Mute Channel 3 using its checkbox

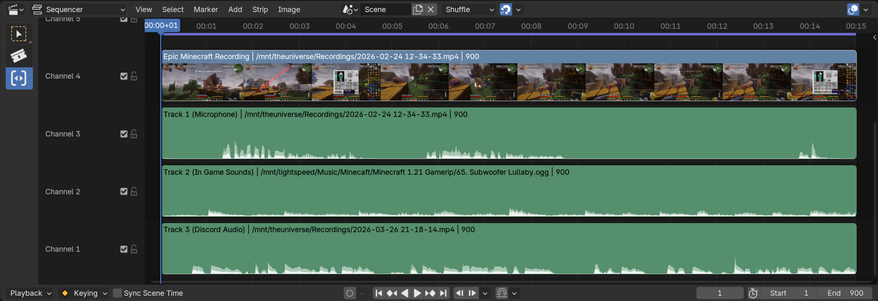(x=124, y=134)
